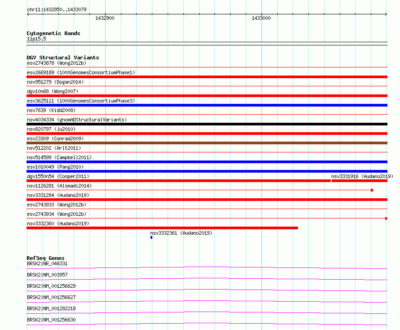The width and height of the screenshot is (400, 330).
Task: Open variant nsv512202 (Arlt2011)
Action: [x=54, y=148]
